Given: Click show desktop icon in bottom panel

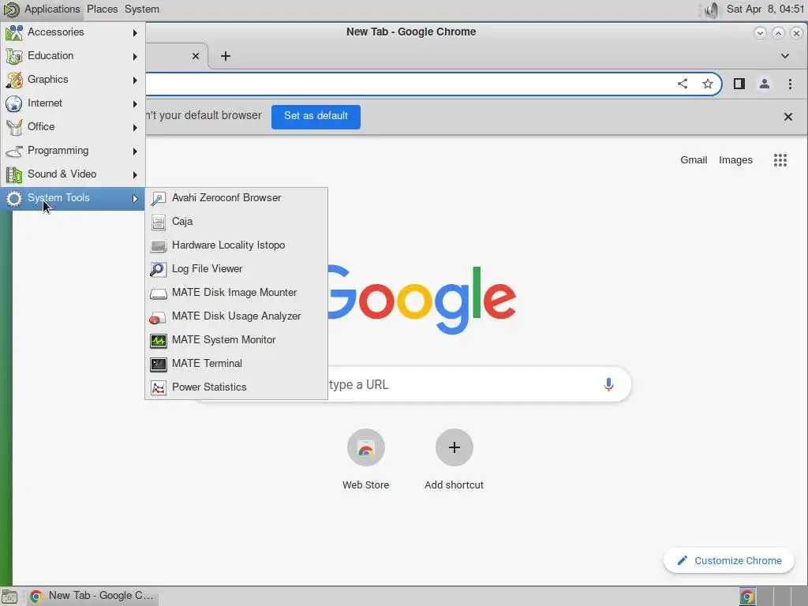Looking at the screenshot, I should point(9,597).
